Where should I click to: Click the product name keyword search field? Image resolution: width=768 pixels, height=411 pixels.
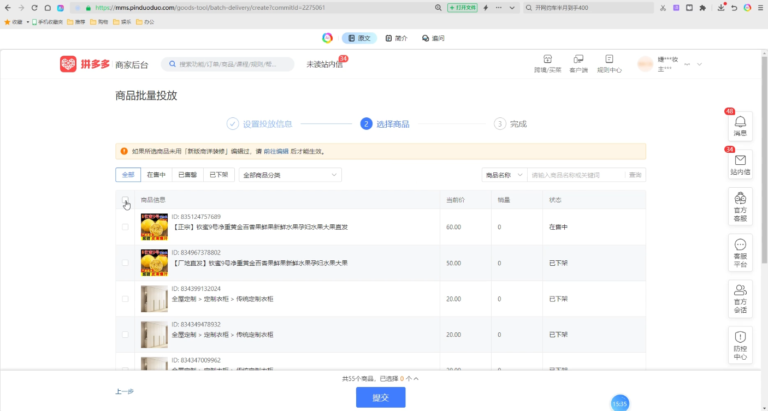coord(576,175)
